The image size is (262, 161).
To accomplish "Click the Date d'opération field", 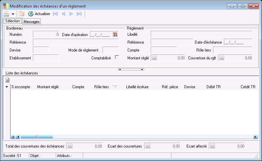I will (101, 35).
